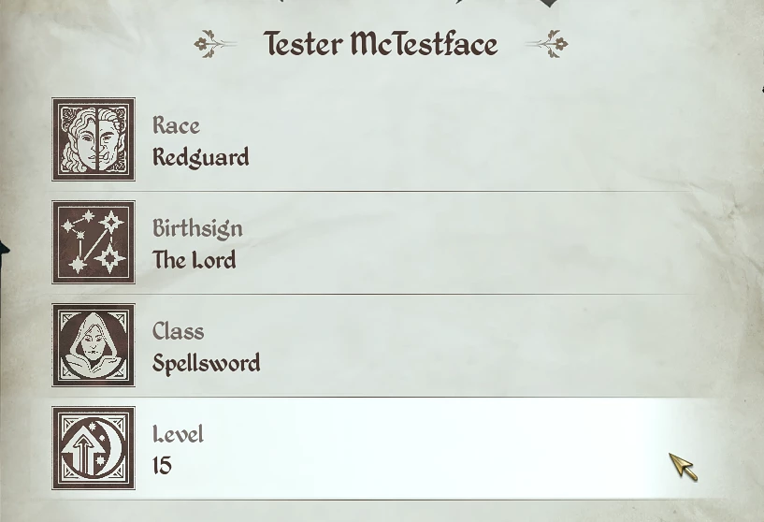Click the level number 15
The image size is (764, 522).
[x=162, y=466]
